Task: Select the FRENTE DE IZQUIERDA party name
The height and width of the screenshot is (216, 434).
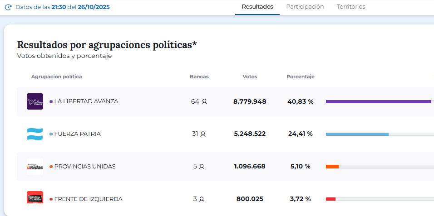Action: (x=88, y=199)
